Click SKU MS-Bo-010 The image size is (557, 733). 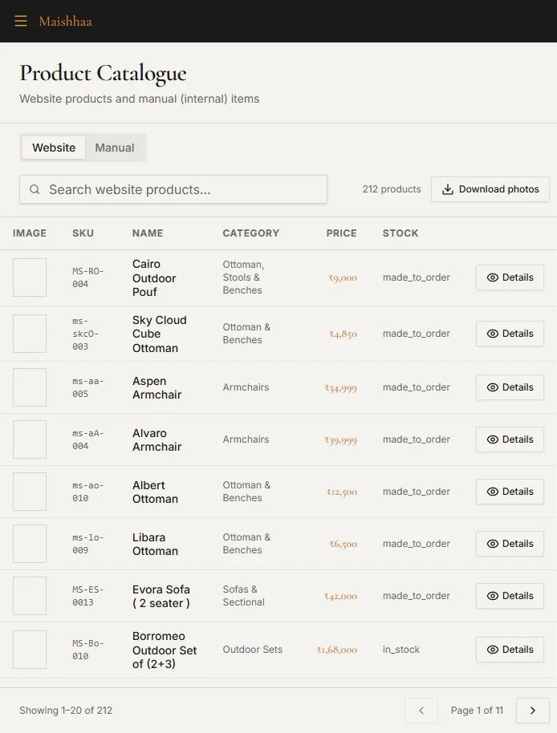(x=88, y=650)
